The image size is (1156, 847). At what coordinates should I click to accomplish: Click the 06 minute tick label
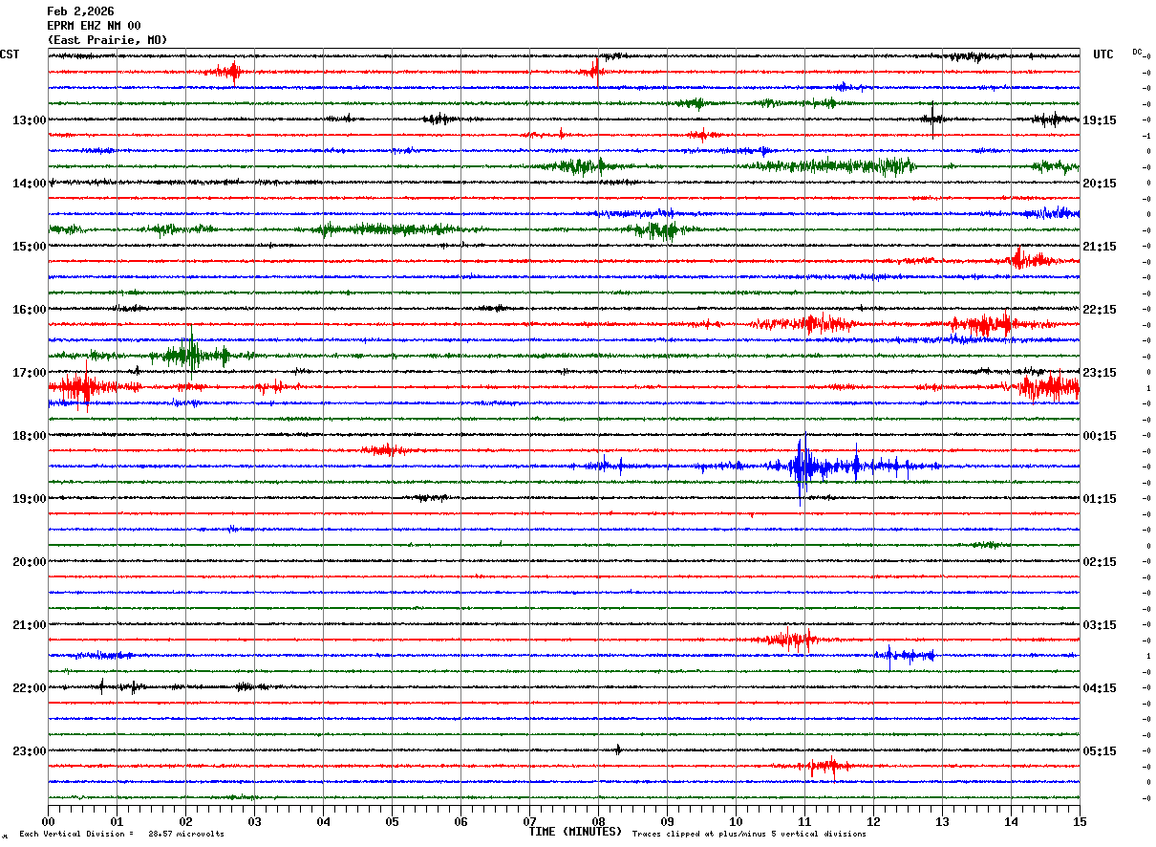[x=460, y=821]
